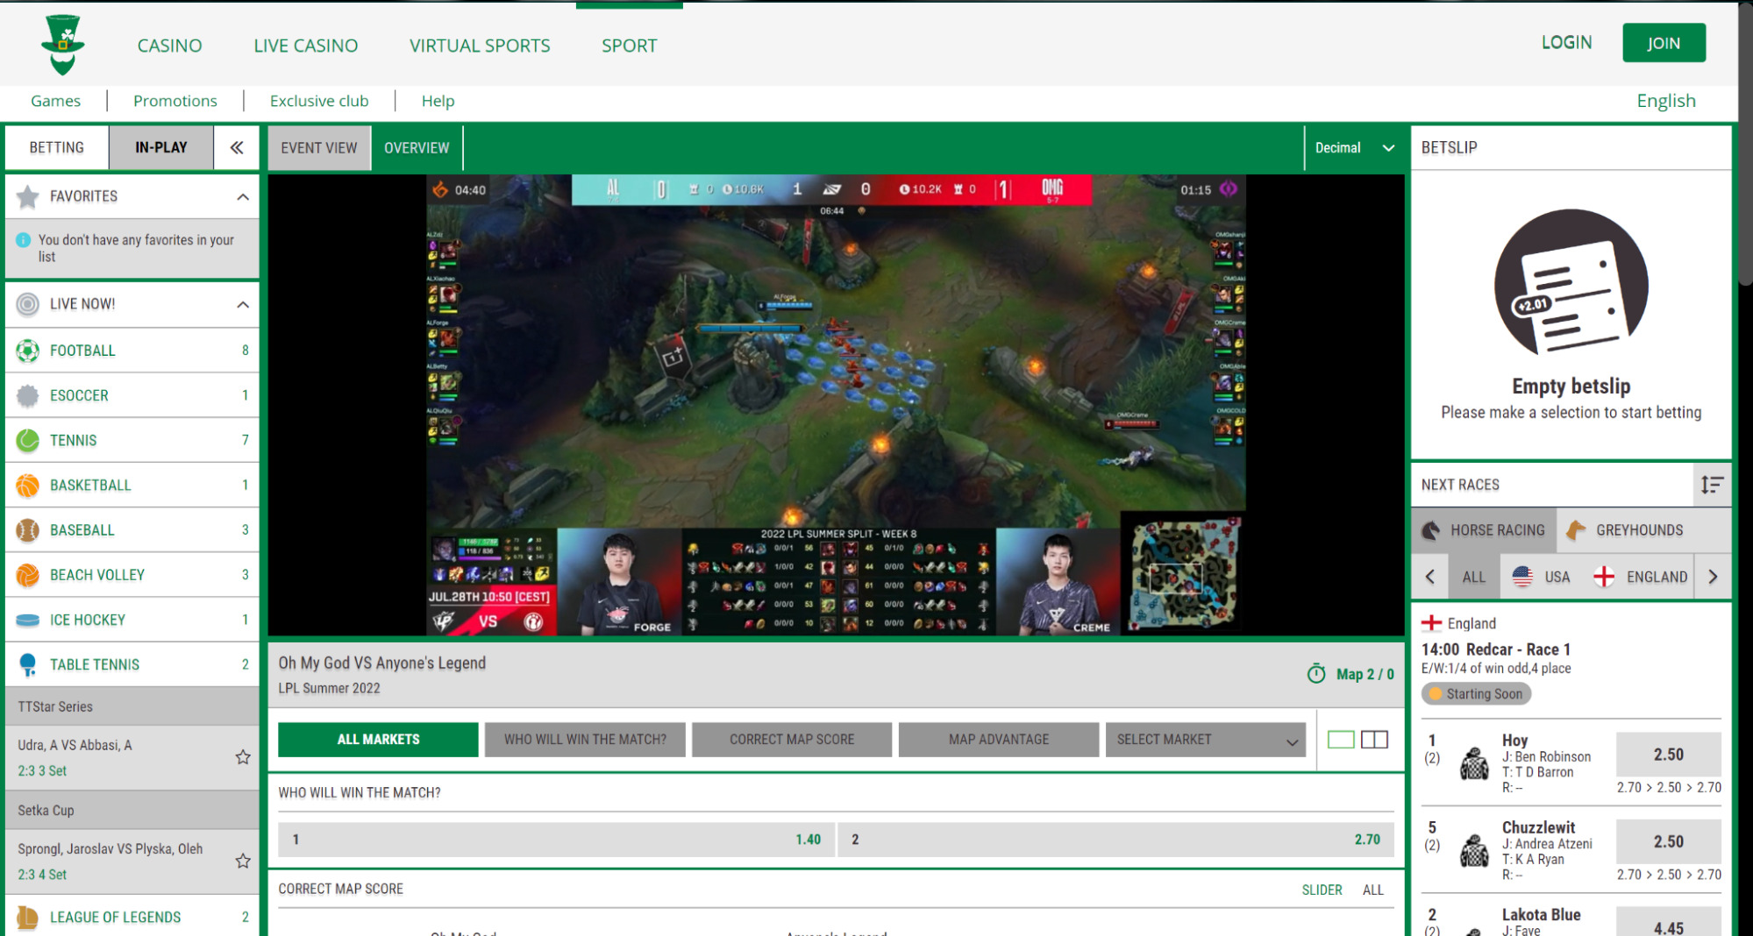1753x936 pixels.
Task: Click the USA flag icon
Action: pyautogui.click(x=1522, y=577)
